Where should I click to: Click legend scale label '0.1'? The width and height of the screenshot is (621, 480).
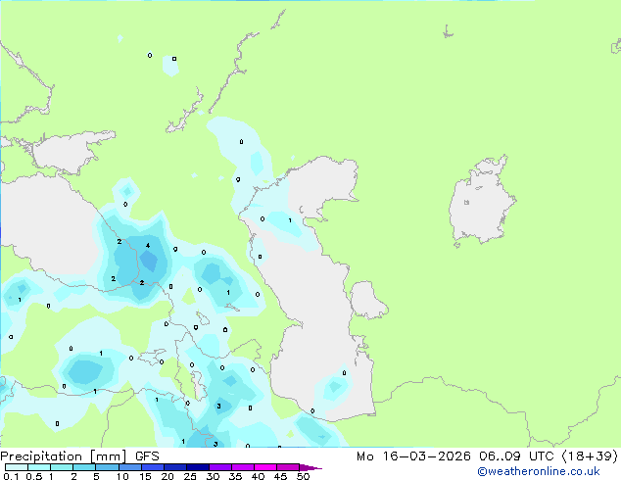pyautogui.click(x=11, y=476)
